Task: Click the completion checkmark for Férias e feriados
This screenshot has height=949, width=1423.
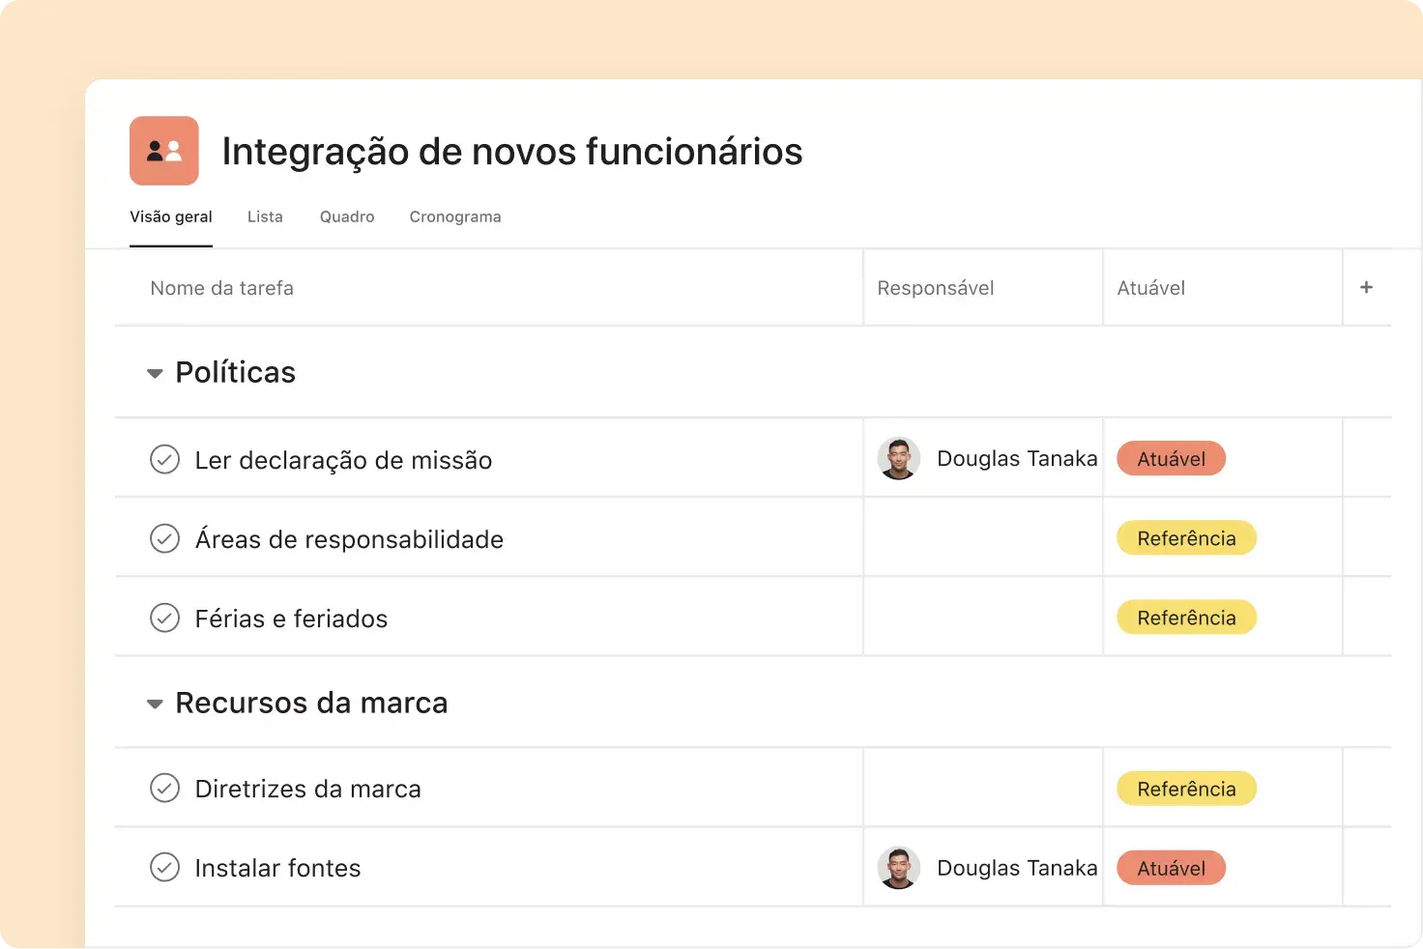Action: click(165, 618)
